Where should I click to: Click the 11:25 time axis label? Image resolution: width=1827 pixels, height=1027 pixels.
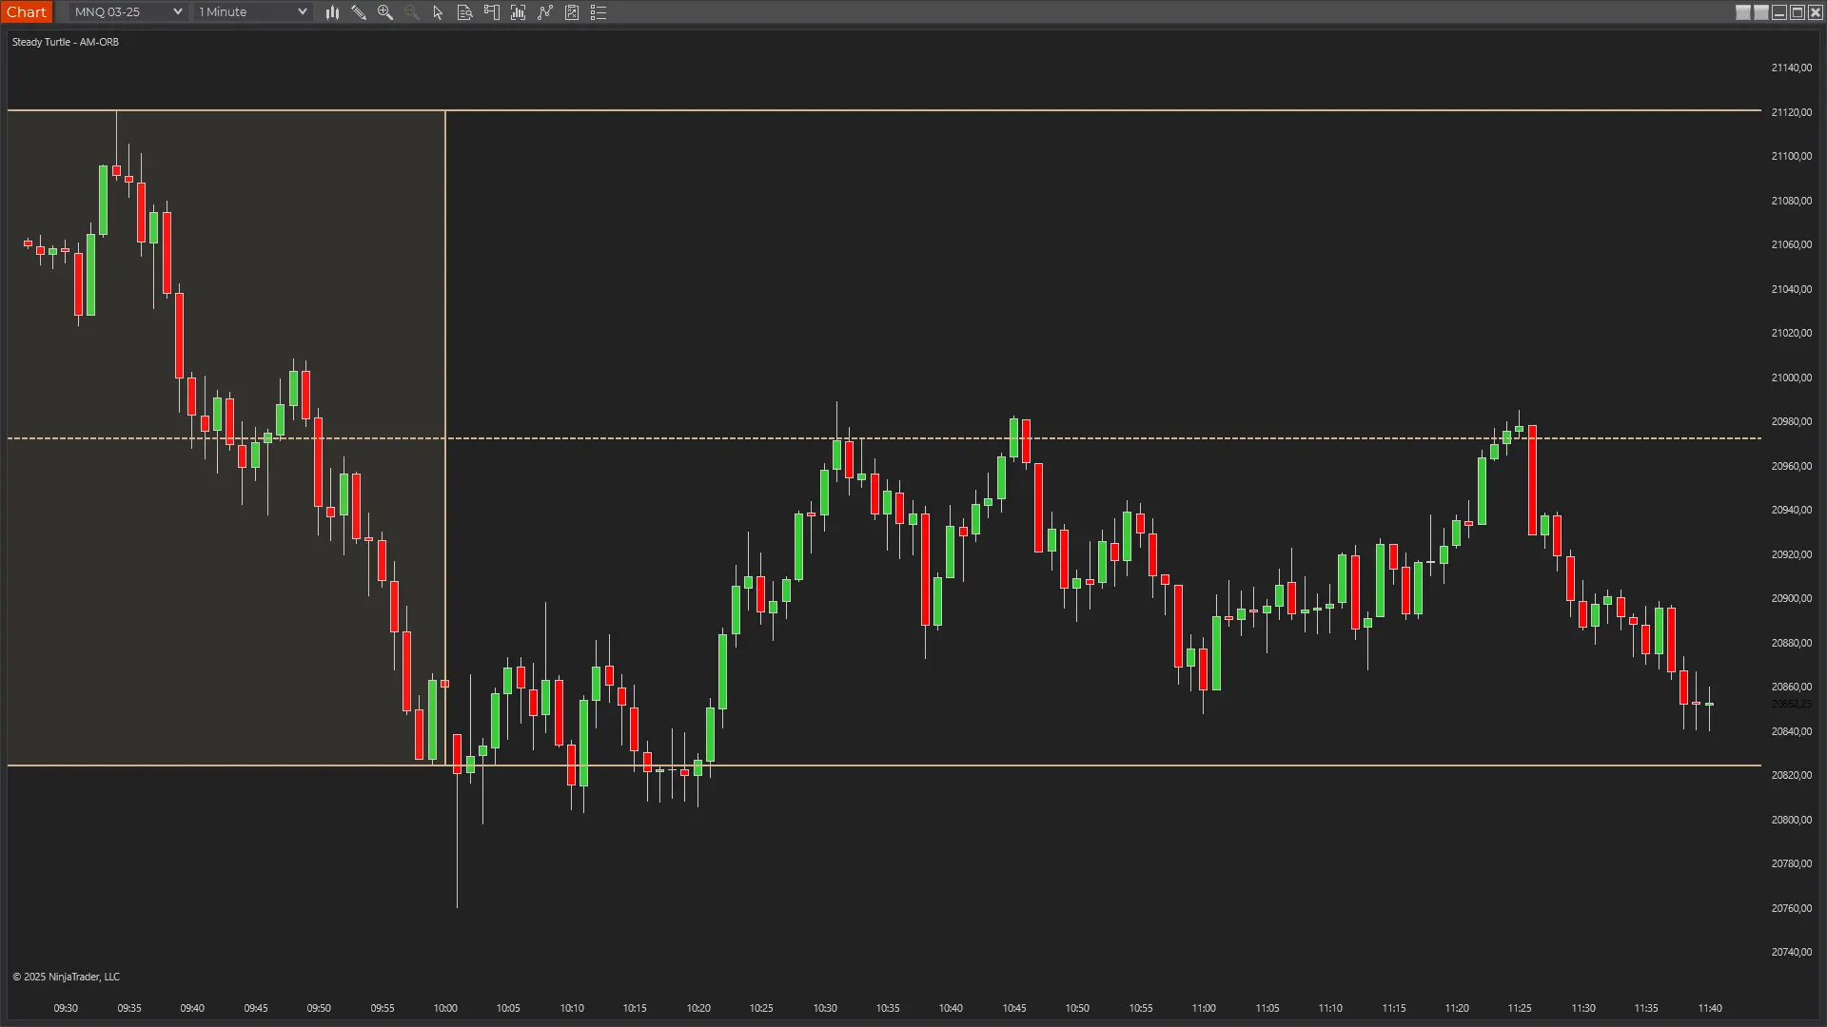click(1520, 1008)
